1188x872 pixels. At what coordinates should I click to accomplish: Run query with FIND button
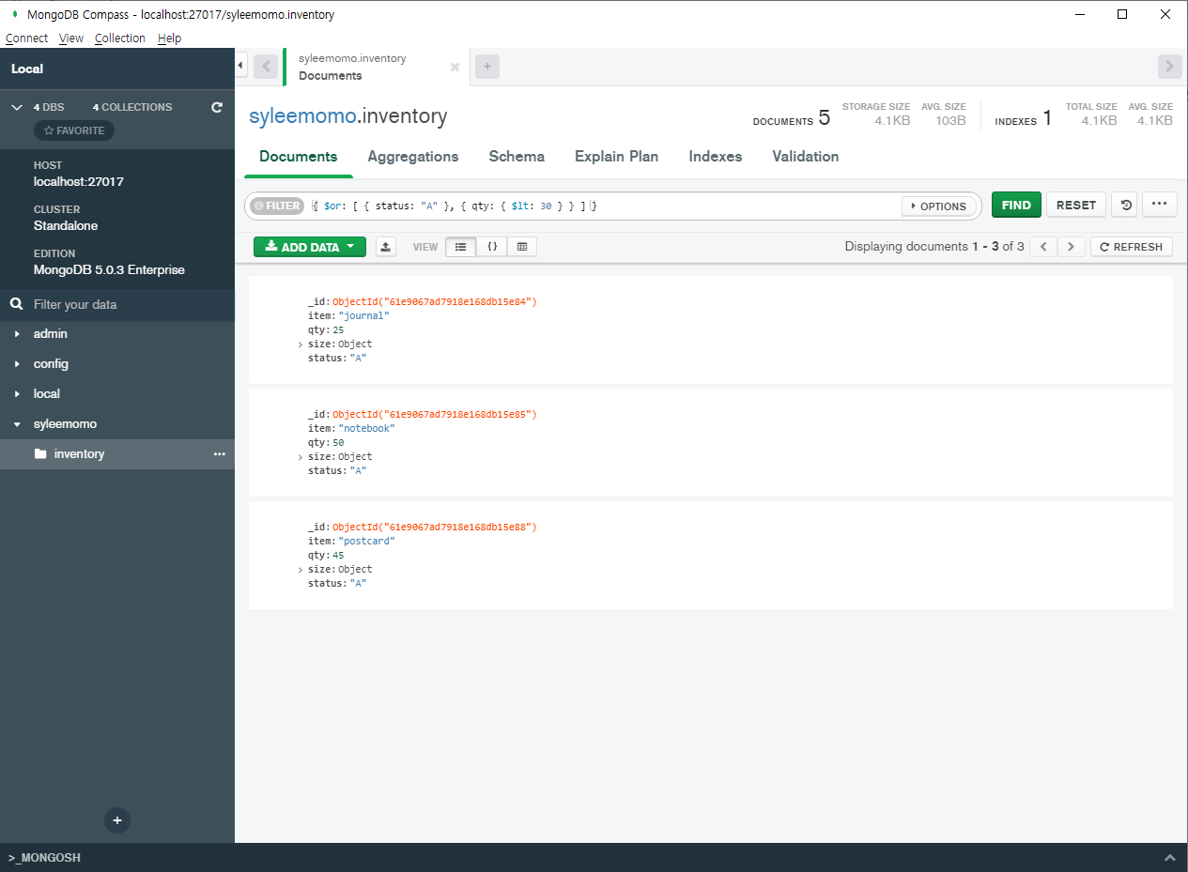click(x=1016, y=205)
